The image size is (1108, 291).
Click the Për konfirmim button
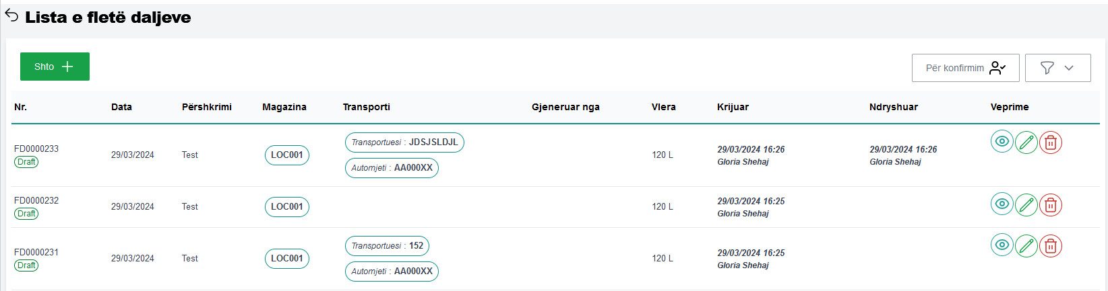[x=965, y=68]
